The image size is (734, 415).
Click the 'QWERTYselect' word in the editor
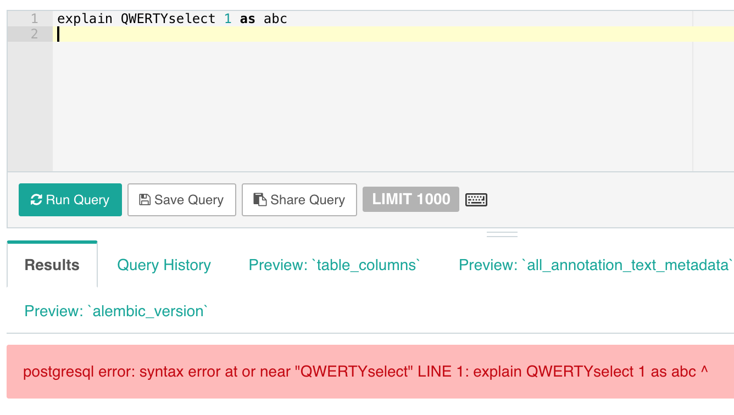coord(168,19)
